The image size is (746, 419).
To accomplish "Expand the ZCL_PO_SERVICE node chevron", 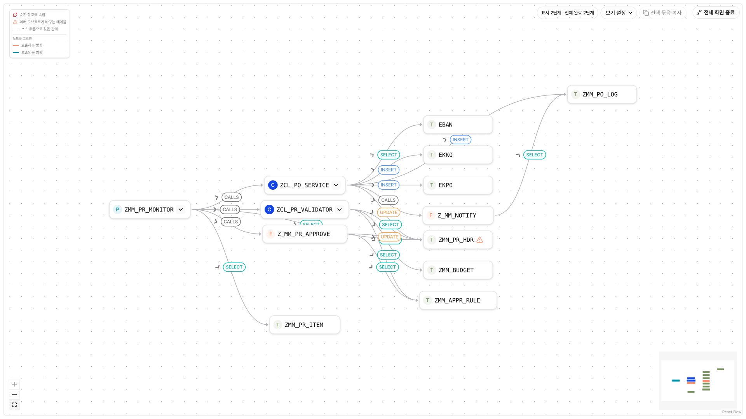I will (x=336, y=185).
